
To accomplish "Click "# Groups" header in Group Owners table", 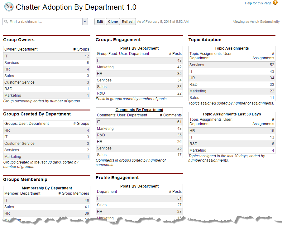I will [81, 49].
